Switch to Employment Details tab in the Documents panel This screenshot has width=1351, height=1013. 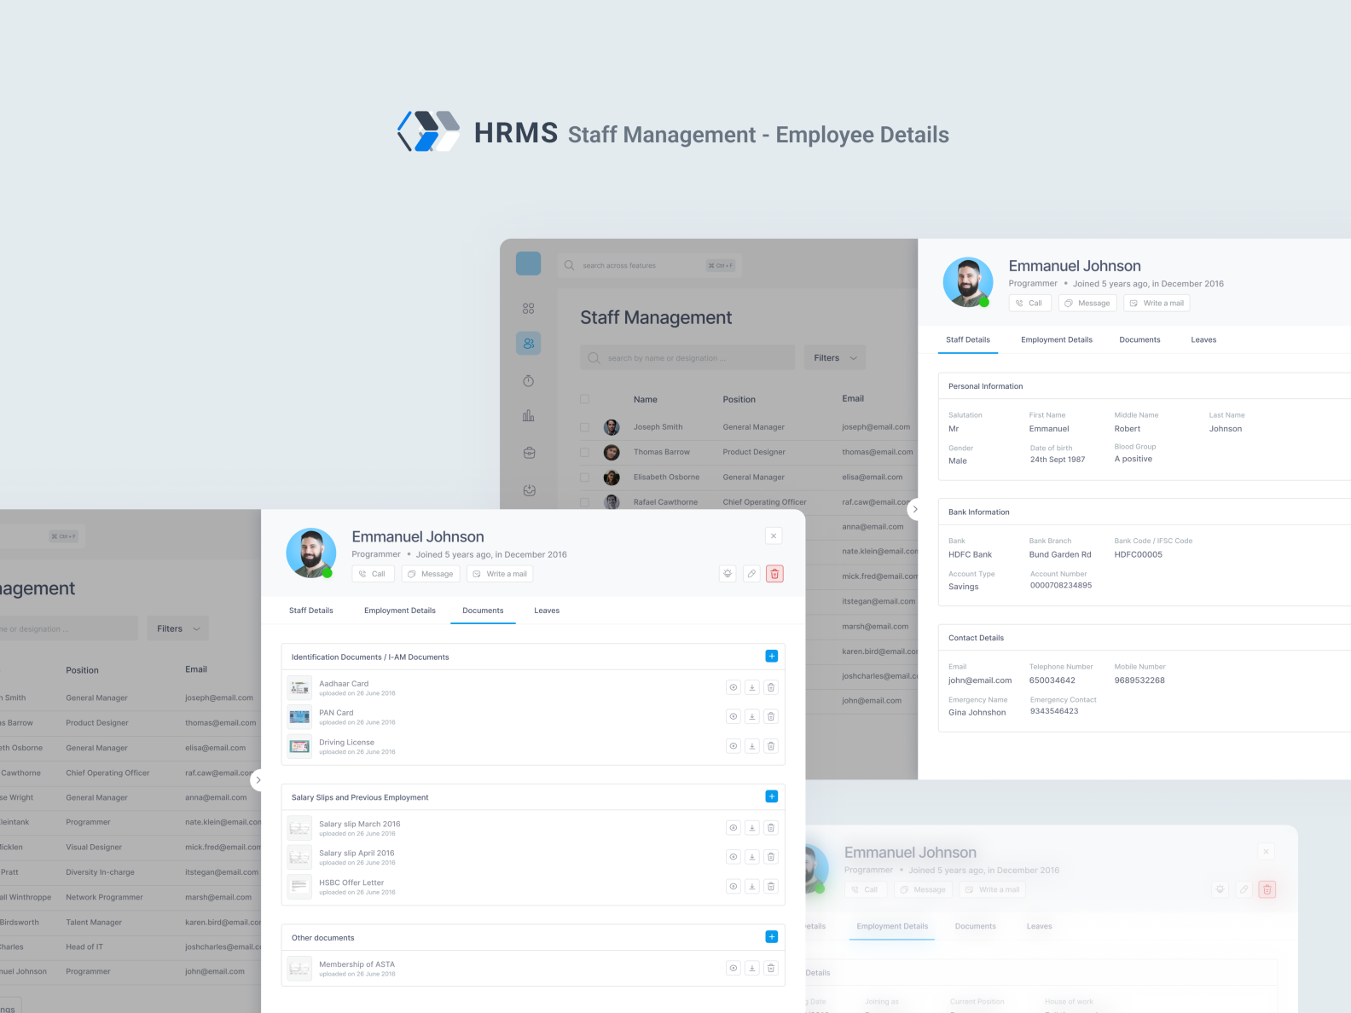pos(400,611)
